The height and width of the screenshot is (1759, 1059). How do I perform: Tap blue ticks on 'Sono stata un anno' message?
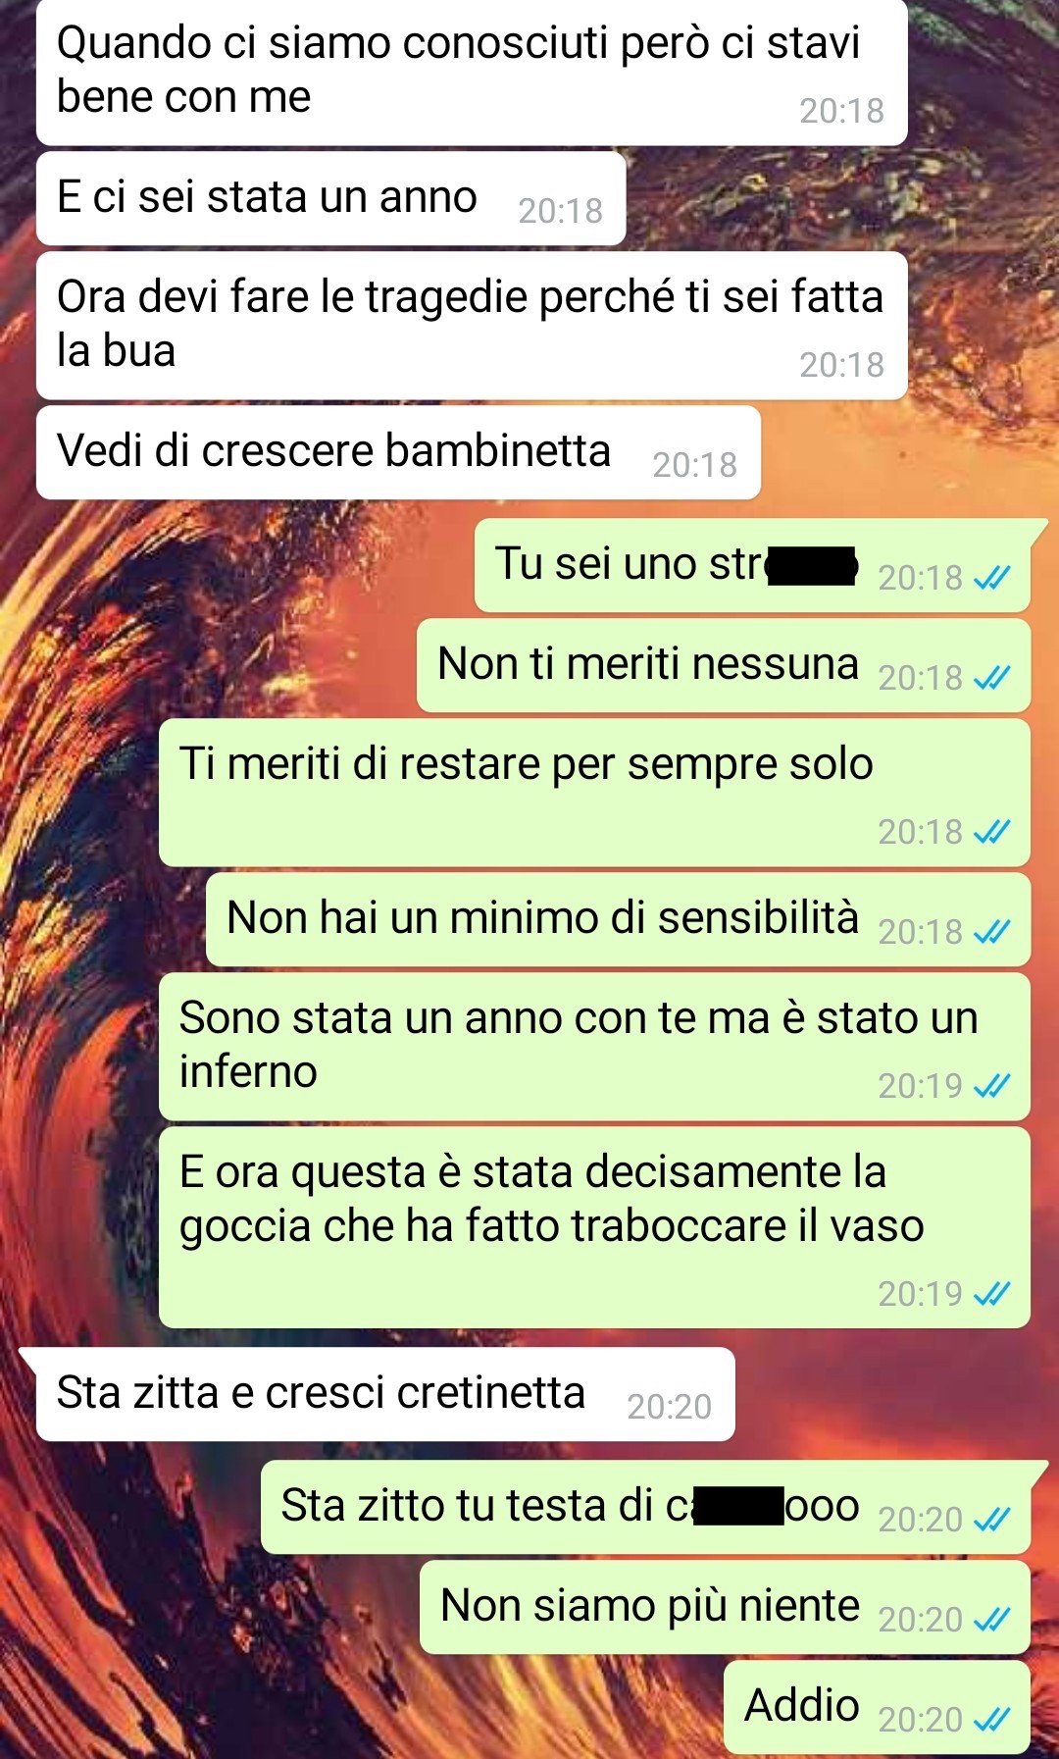point(991,1085)
